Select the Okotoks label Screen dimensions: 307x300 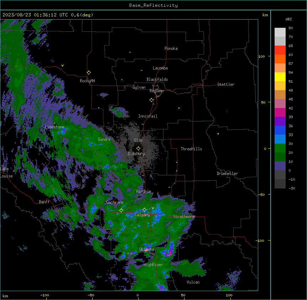147,249
